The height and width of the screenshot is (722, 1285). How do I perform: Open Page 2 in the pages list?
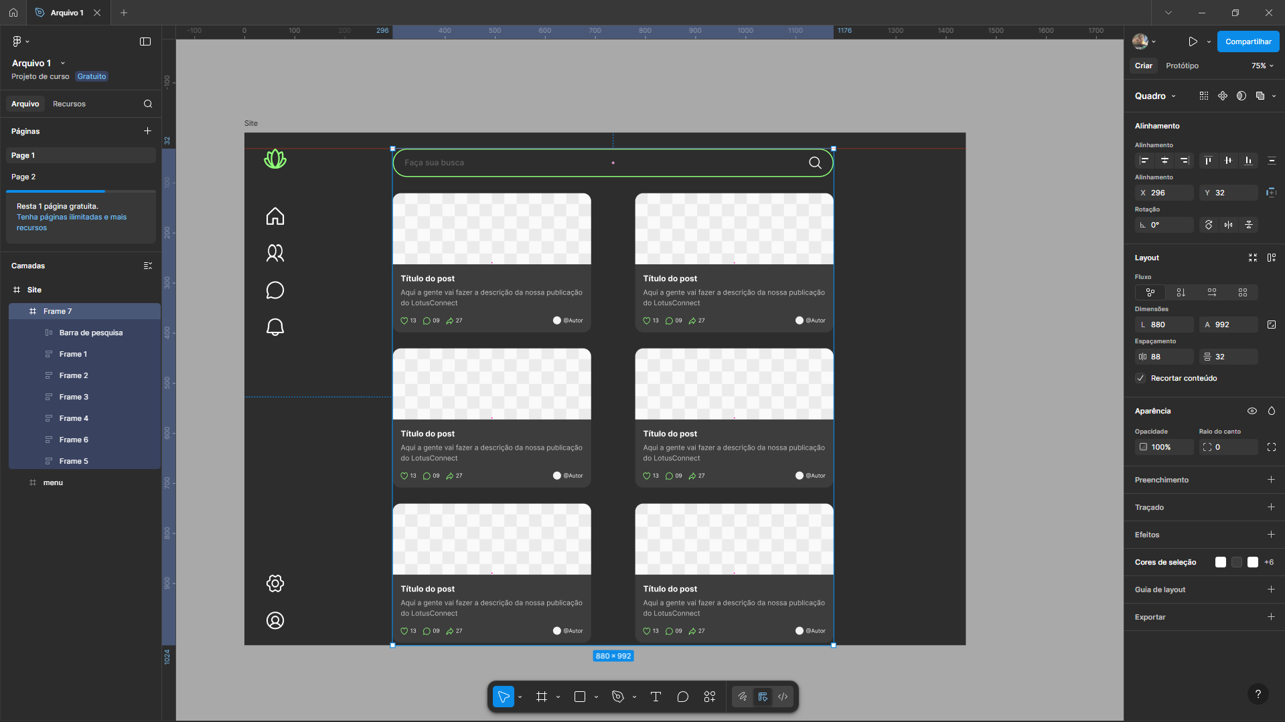[x=80, y=177]
